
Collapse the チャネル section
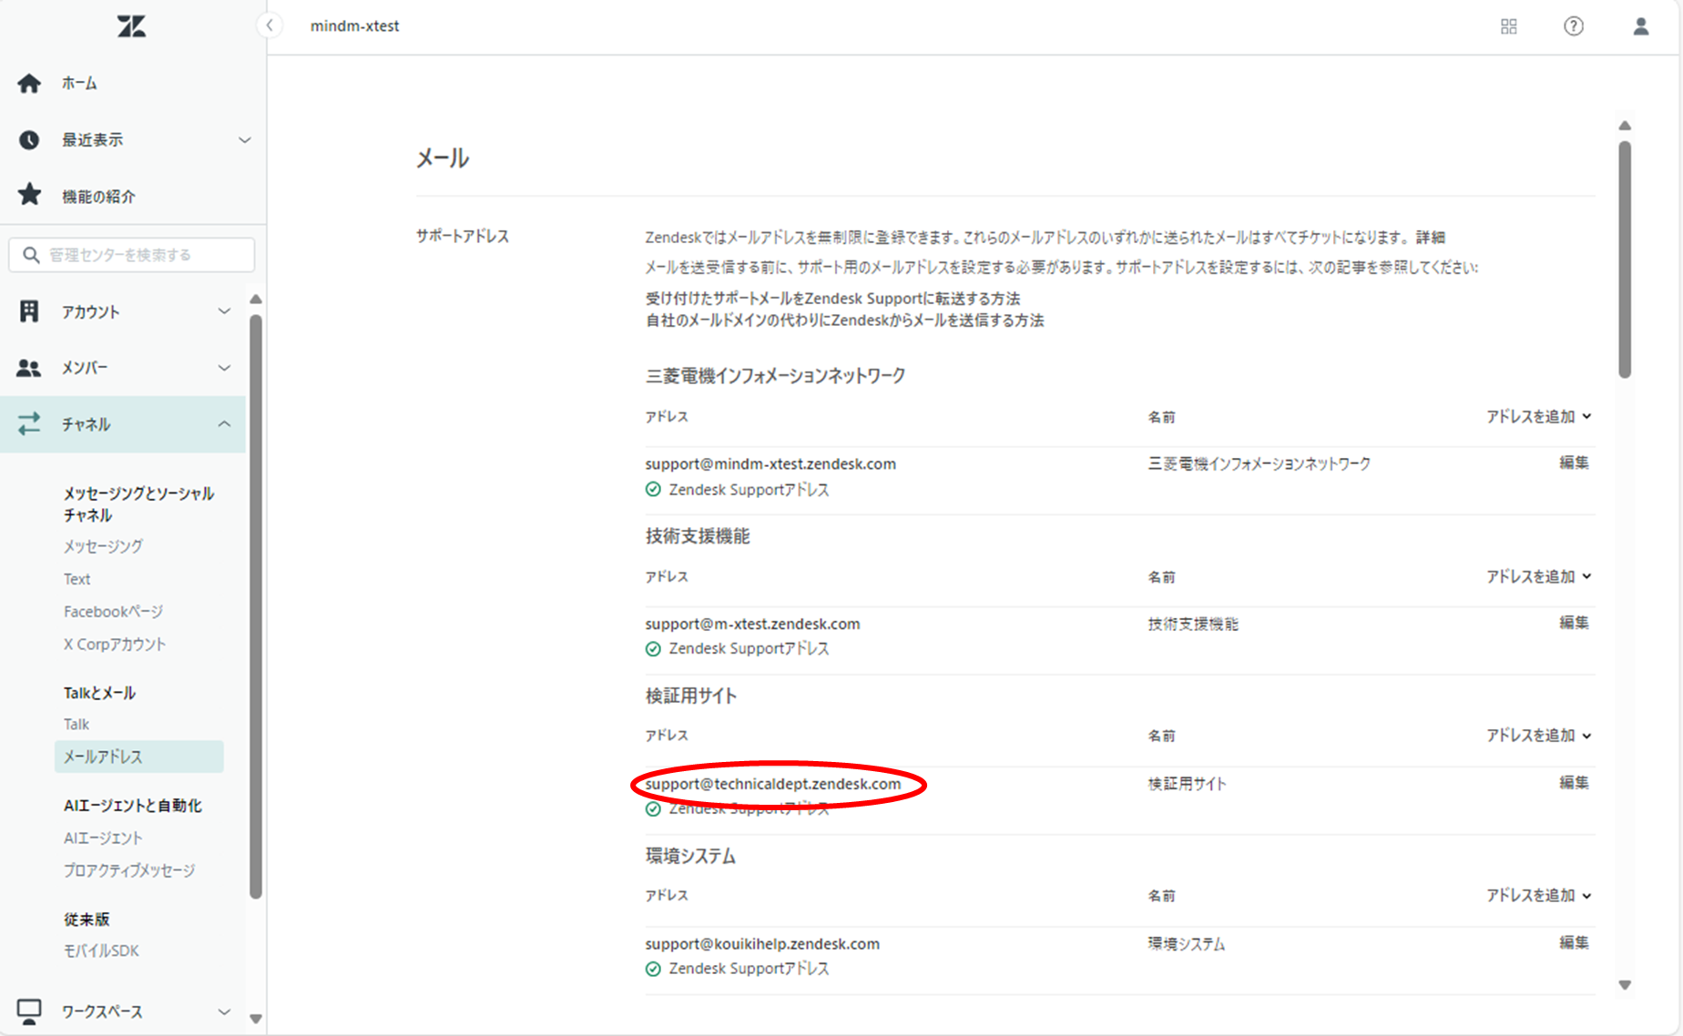(x=224, y=424)
